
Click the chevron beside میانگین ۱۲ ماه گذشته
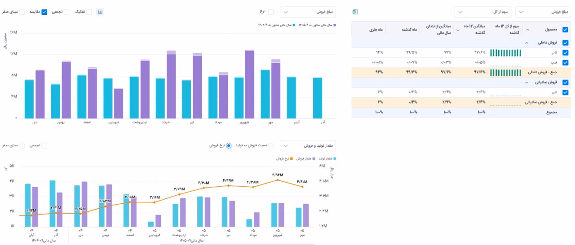[458, 30]
